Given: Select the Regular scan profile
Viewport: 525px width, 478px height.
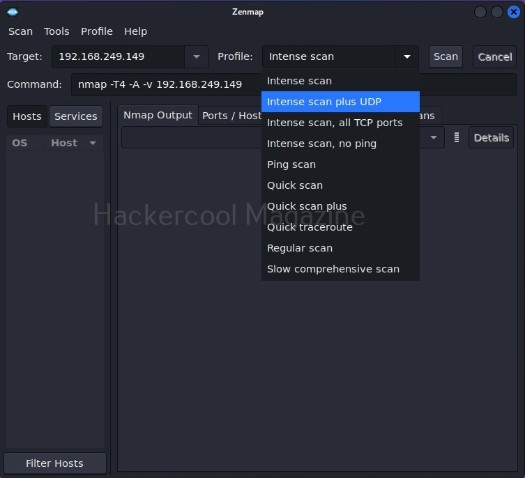Looking at the screenshot, I should [x=340, y=248].
